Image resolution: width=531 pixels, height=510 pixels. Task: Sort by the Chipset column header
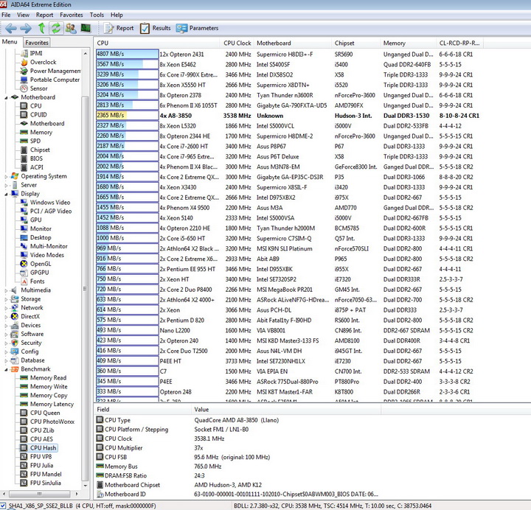[x=355, y=43]
